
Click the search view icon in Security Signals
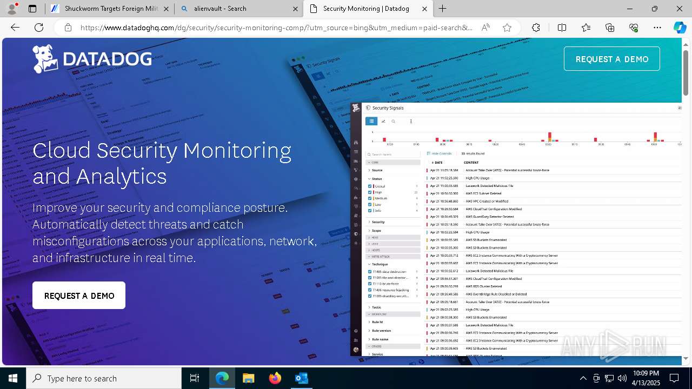[394, 121]
